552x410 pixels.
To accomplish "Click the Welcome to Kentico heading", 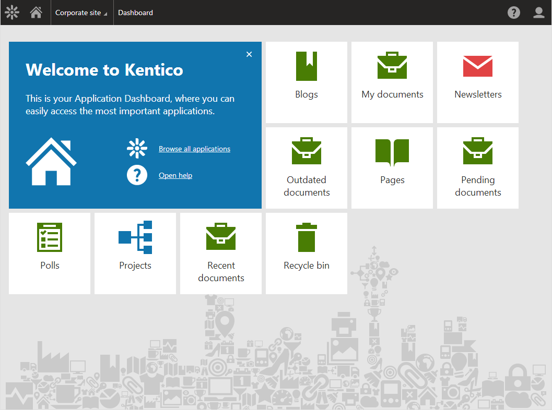I will (x=104, y=69).
